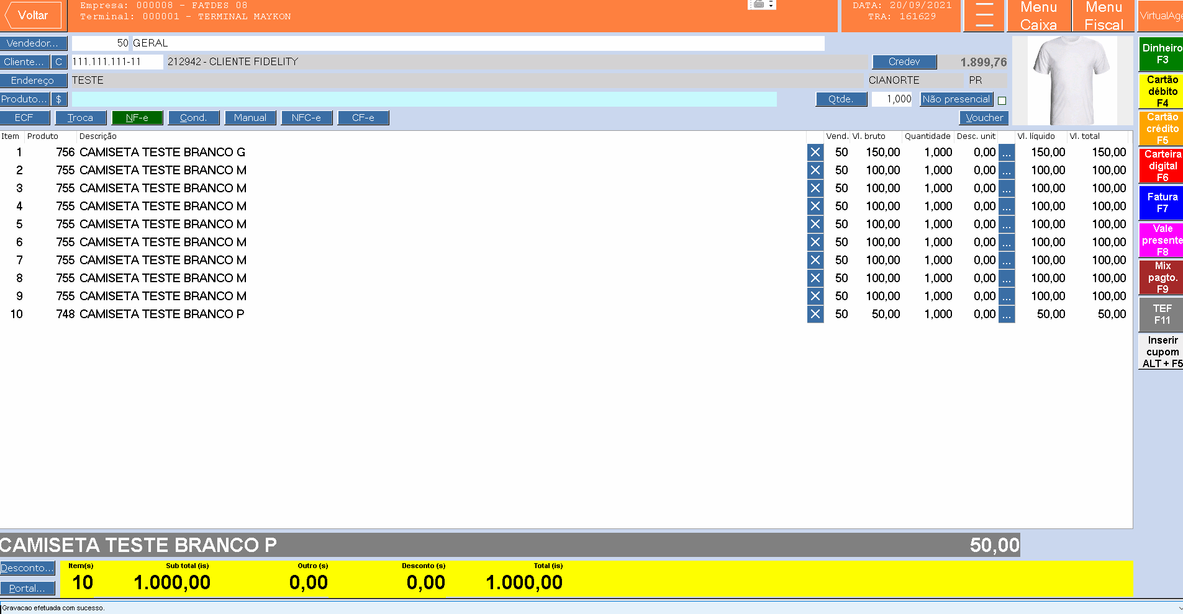Viewport: 1183px width, 614px height.
Task: Click the Portal button
Action: 27,589
